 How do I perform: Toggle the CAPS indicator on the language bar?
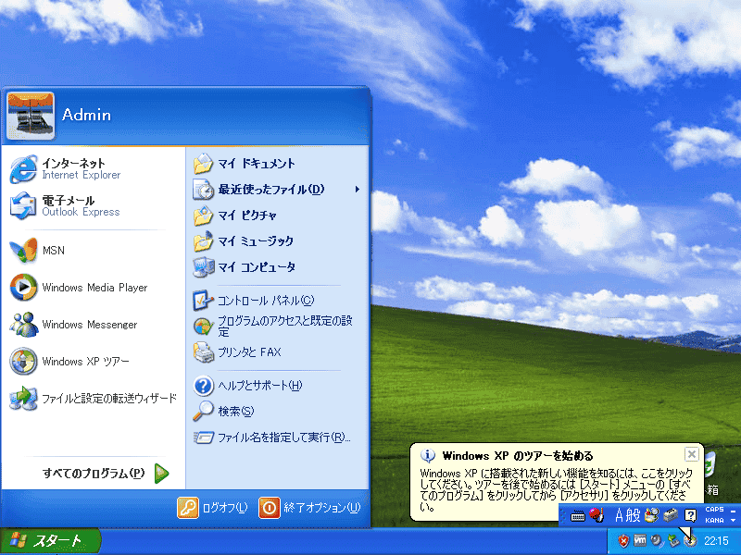click(714, 510)
